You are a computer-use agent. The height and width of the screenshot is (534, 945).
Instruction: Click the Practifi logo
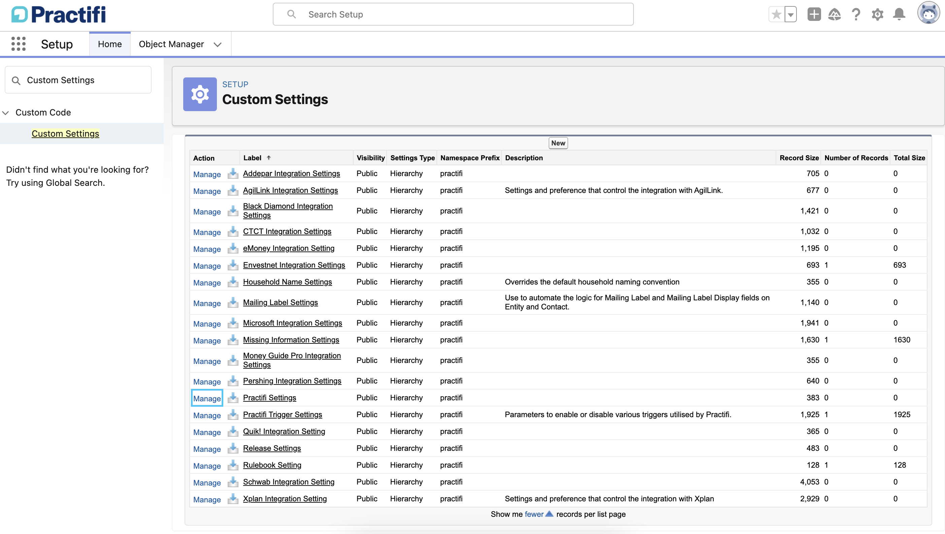(59, 14)
